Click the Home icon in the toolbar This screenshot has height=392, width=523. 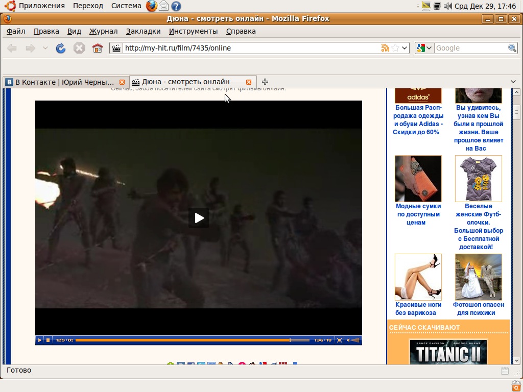pyautogui.click(x=97, y=48)
